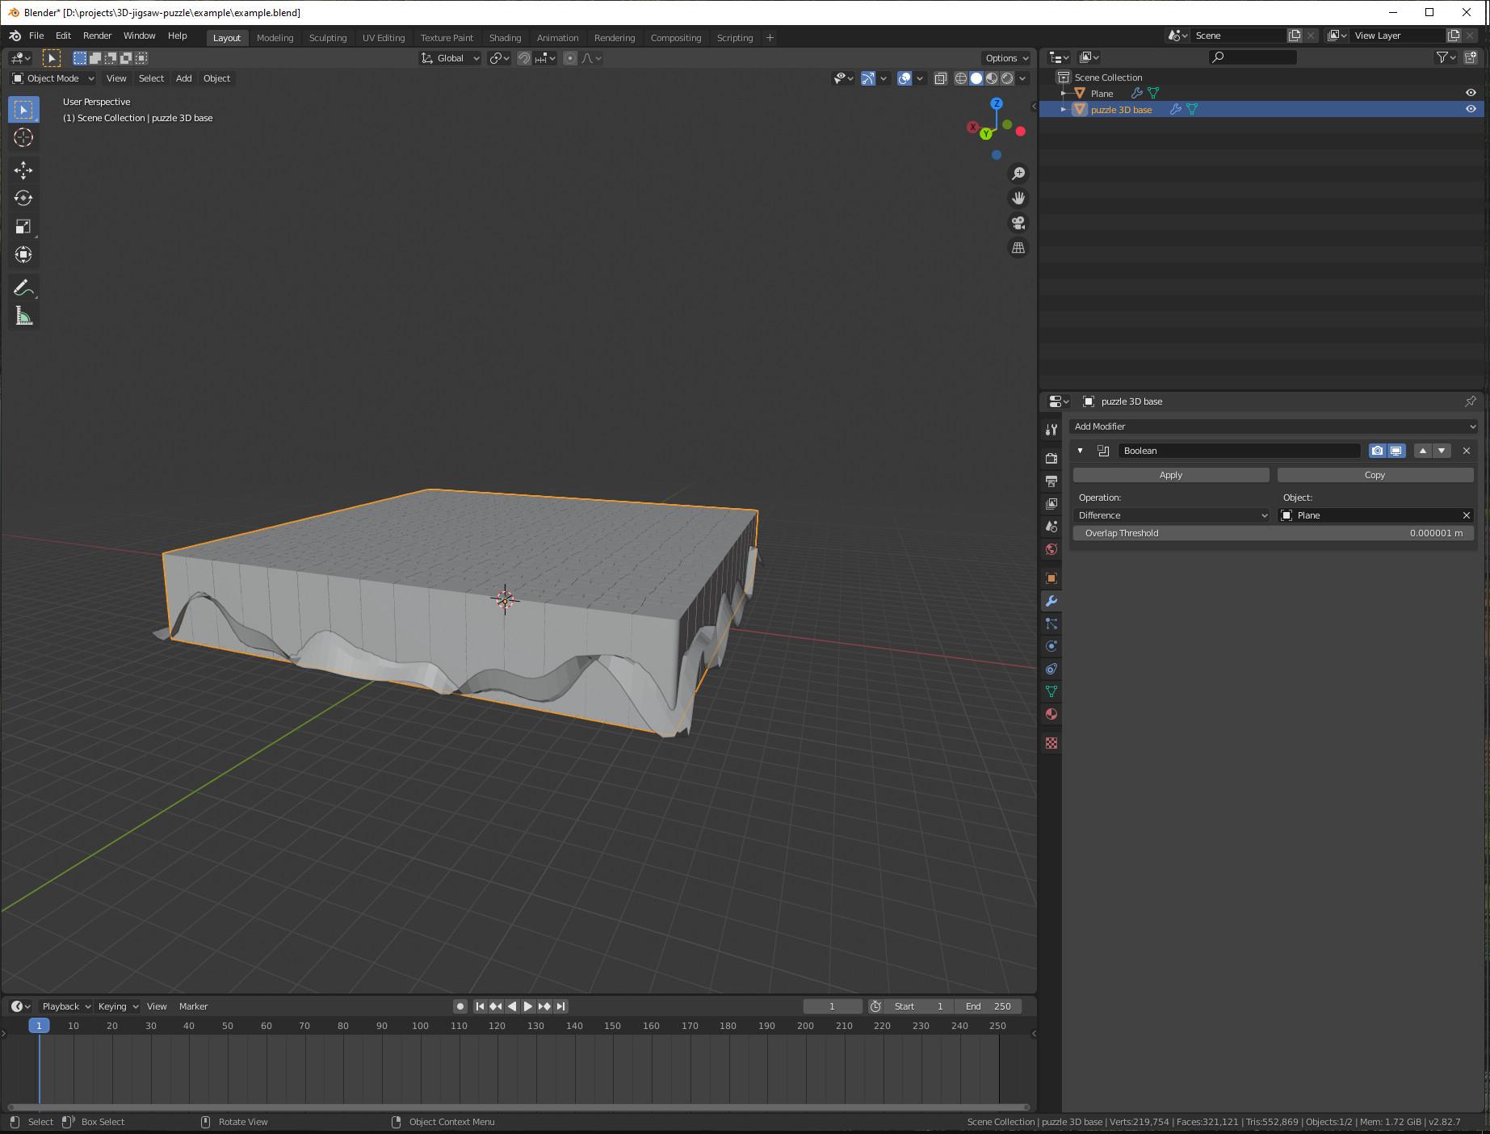The width and height of the screenshot is (1490, 1134).
Task: Open the World properties tab
Action: pos(1051,548)
